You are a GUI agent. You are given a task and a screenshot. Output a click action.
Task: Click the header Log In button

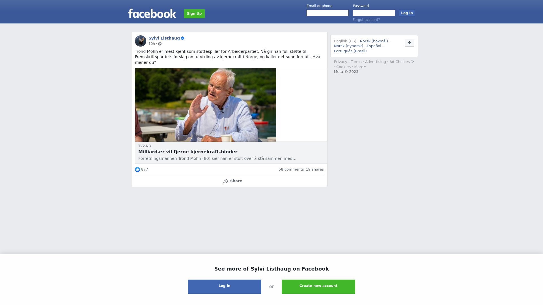click(407, 13)
